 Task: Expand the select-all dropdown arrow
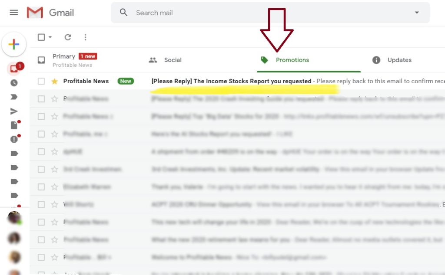(x=50, y=37)
